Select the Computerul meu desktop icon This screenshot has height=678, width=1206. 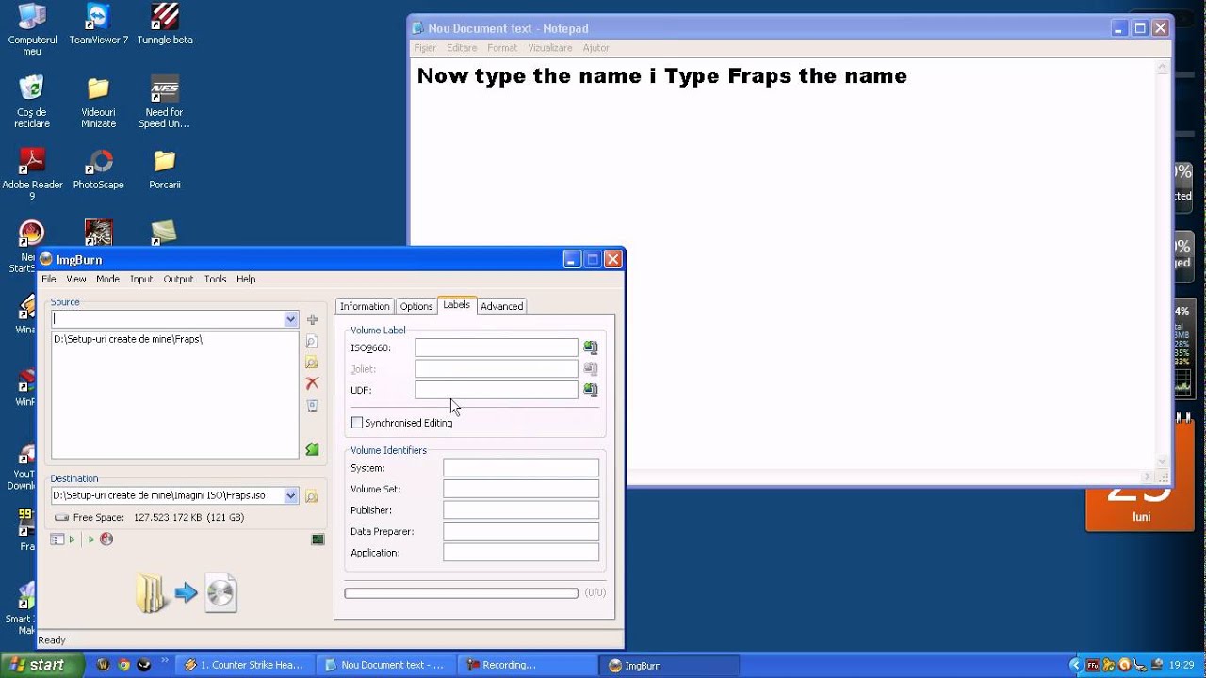32,29
